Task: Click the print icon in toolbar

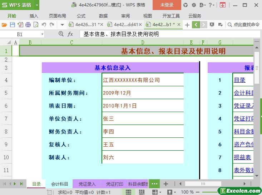Action: coord(28,25)
